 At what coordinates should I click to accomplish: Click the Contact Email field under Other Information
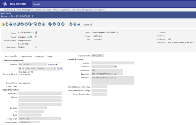coord(40,119)
